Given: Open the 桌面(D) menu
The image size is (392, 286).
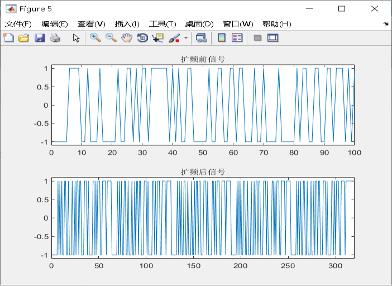Looking at the screenshot, I should pyautogui.click(x=199, y=24).
